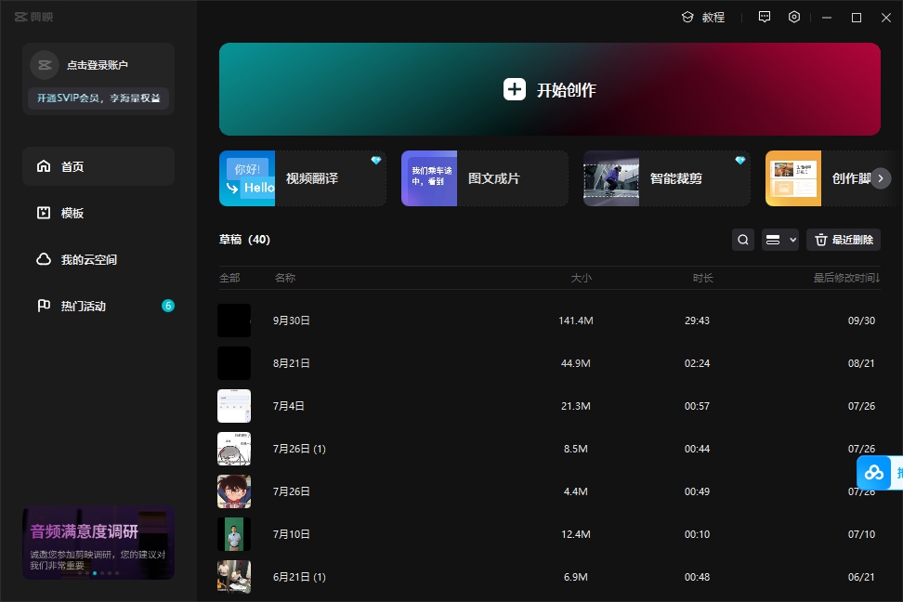Sort drafts by 最后修改时间 column

(x=845, y=278)
